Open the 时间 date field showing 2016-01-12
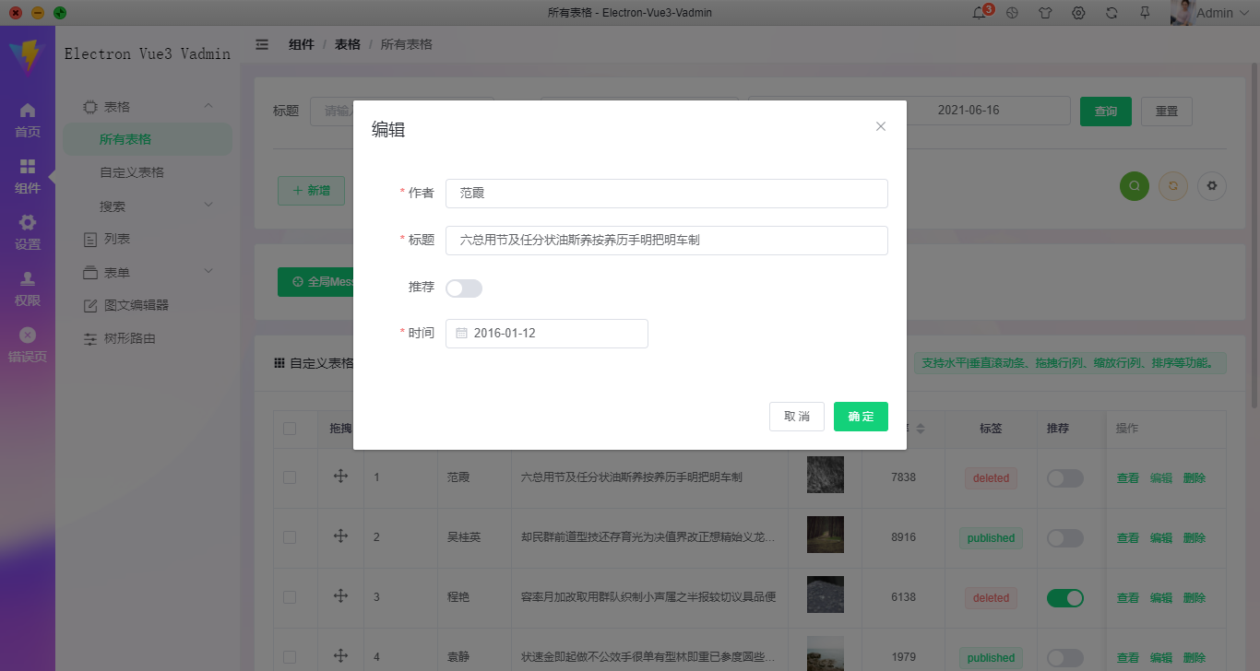The width and height of the screenshot is (1260, 671). click(546, 334)
